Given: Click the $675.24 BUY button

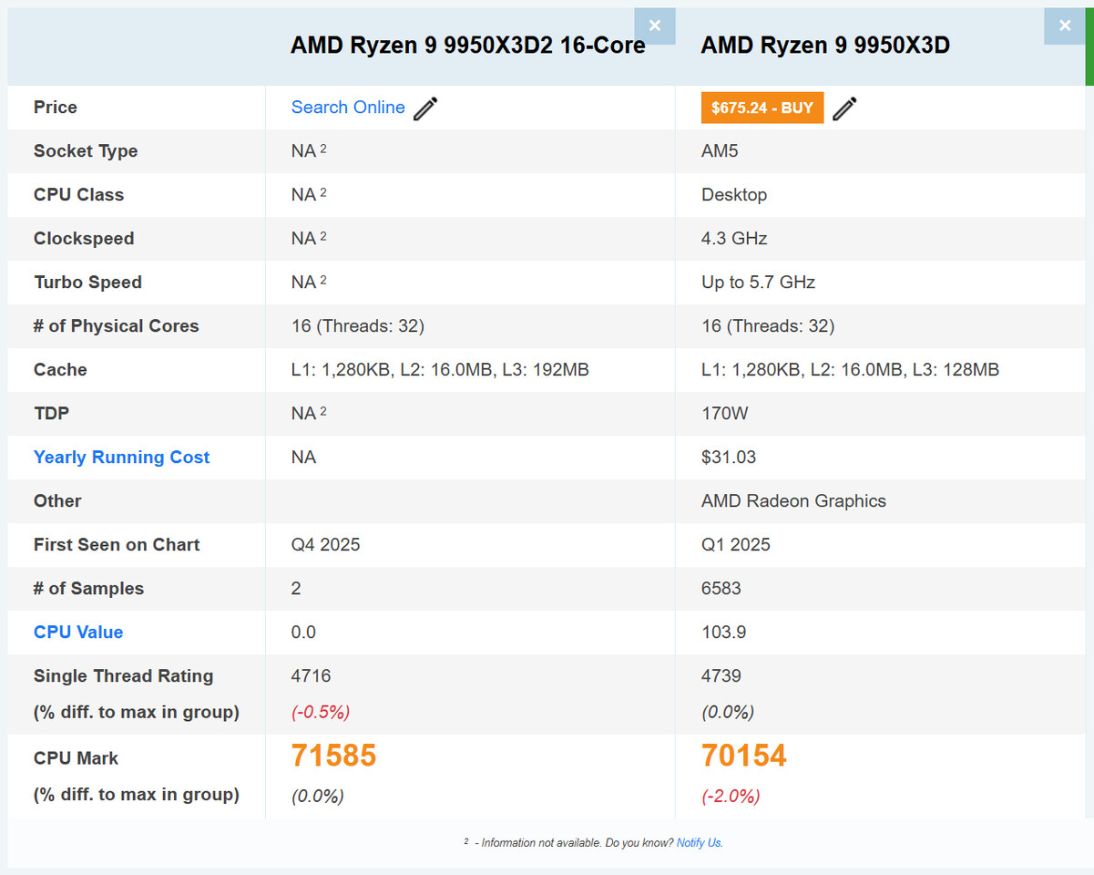Looking at the screenshot, I should (762, 108).
